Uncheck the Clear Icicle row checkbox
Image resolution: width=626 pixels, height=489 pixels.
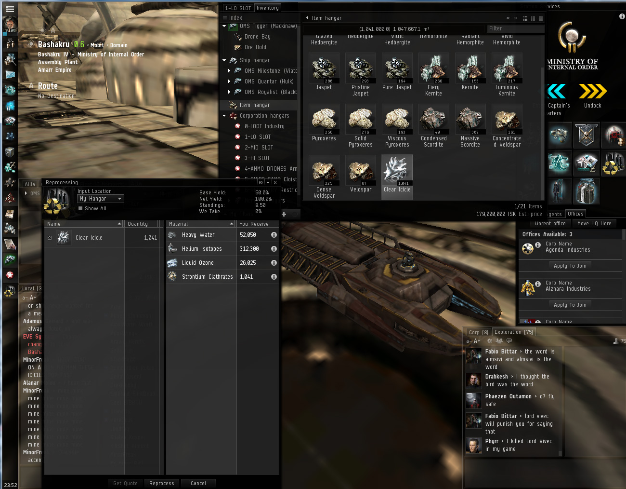(x=50, y=238)
